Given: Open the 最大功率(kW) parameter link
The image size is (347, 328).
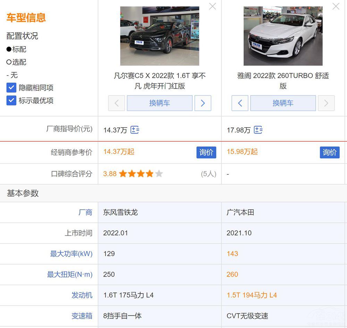Looking at the screenshot, I should click(71, 254).
